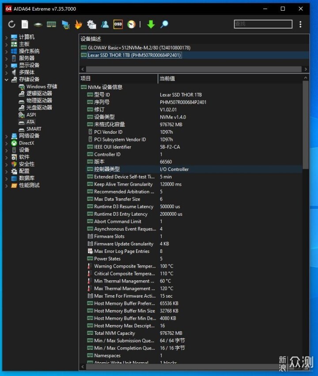
Task: Select 逻辑驱动器 in the tree
Action: pyautogui.click(x=39, y=93)
